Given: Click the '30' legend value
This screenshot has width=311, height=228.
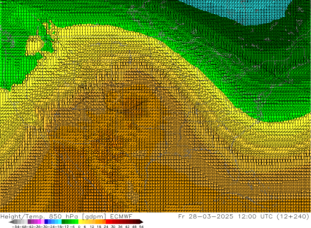Looking at the screenshot, I should pyautogui.click(x=113, y=227).
